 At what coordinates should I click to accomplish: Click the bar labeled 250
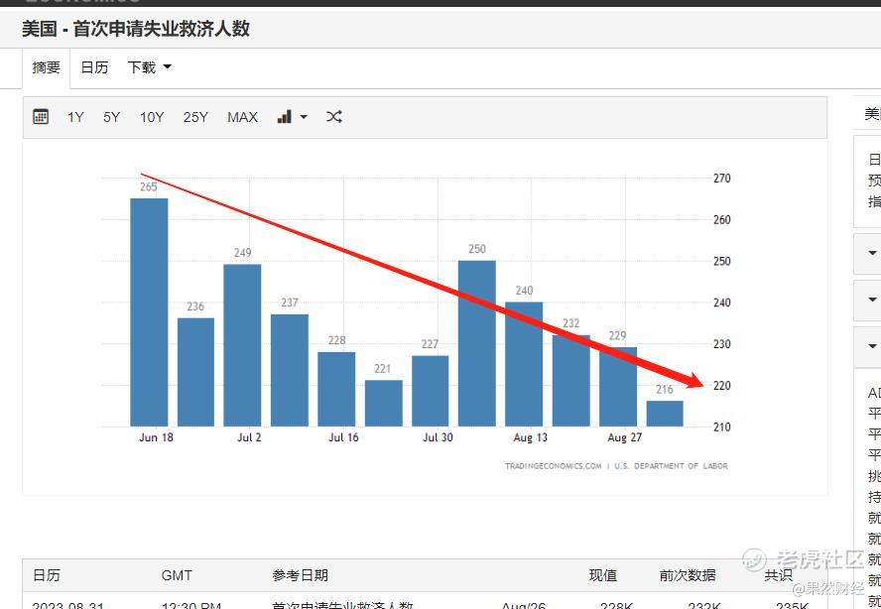[477, 343]
